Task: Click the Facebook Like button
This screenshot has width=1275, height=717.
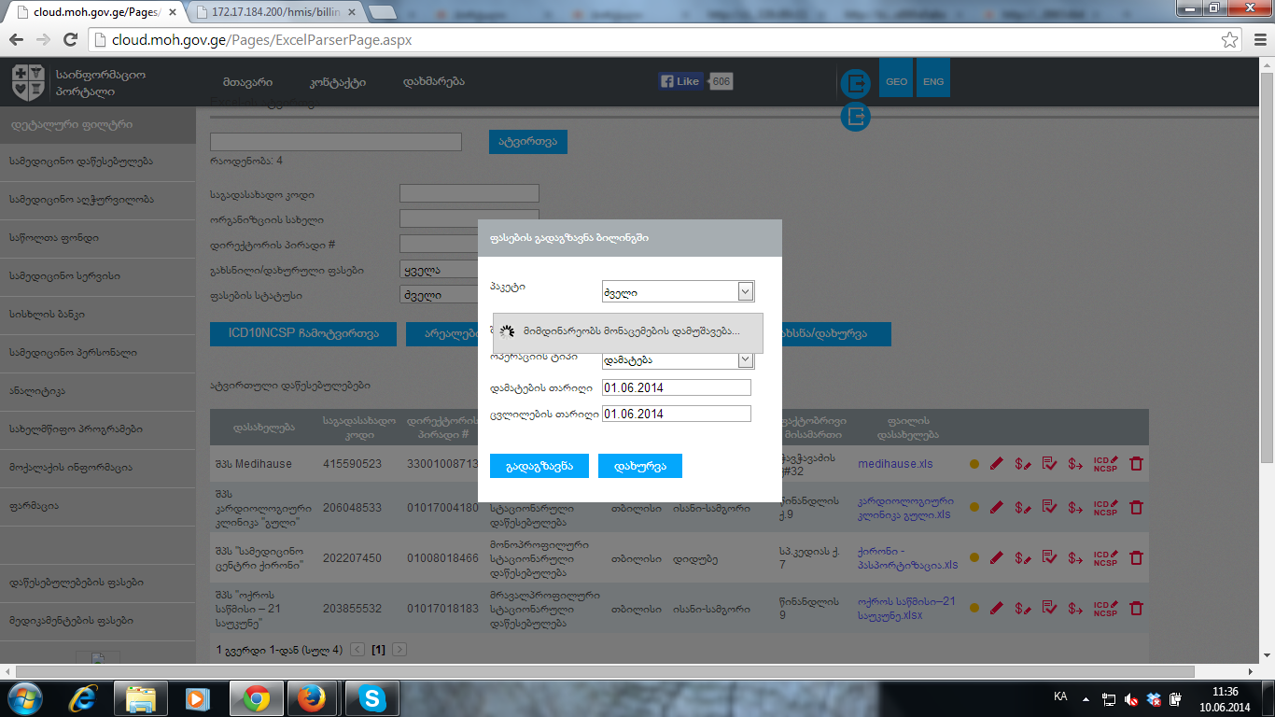Action: tap(680, 81)
